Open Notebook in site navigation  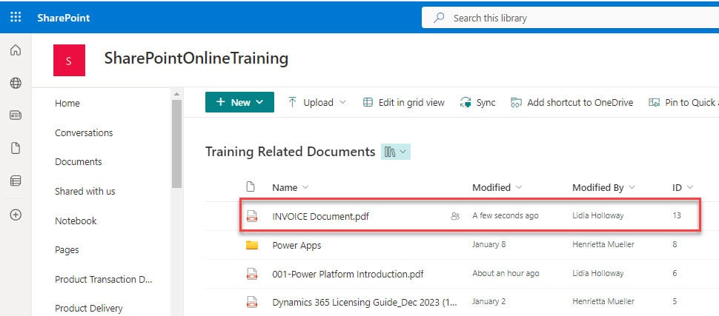(76, 221)
